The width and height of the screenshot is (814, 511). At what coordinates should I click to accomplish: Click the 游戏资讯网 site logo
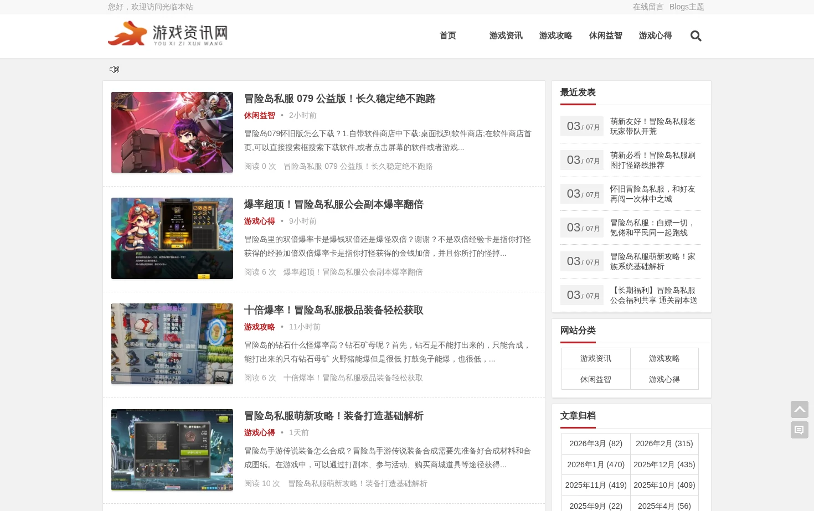point(168,34)
